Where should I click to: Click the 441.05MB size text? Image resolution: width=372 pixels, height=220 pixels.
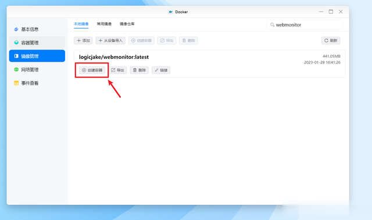coord(331,56)
